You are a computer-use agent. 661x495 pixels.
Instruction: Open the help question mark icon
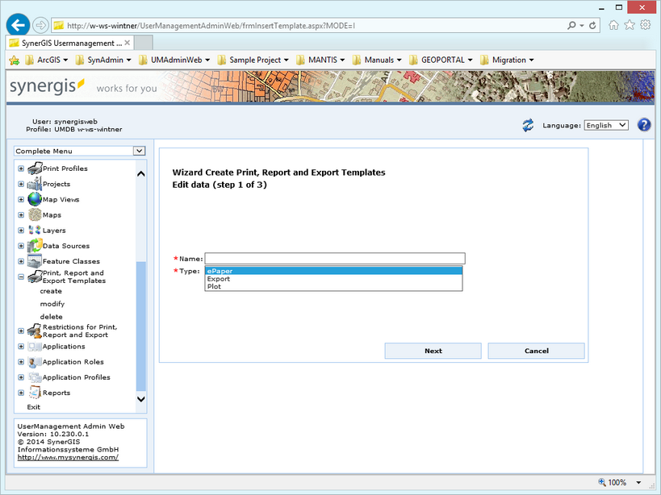[x=643, y=124]
